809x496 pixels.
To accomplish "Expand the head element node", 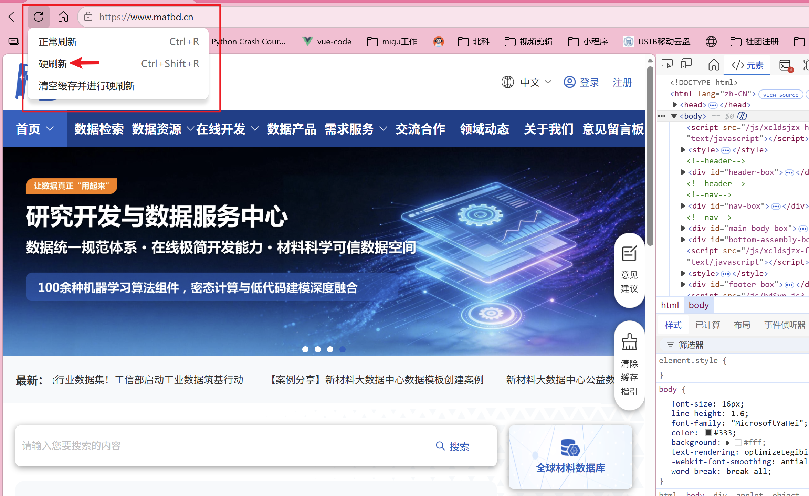I will tap(675, 105).
